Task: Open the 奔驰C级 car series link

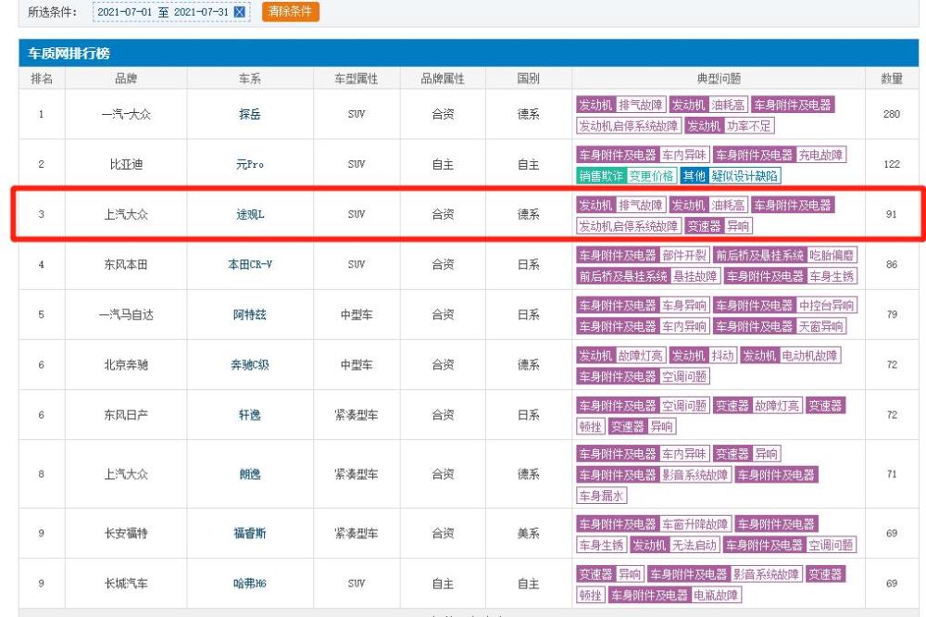Action: click(x=250, y=365)
